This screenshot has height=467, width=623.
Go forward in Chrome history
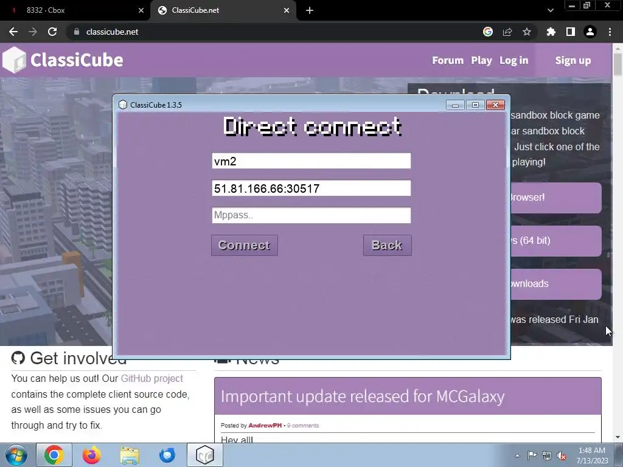tap(33, 32)
